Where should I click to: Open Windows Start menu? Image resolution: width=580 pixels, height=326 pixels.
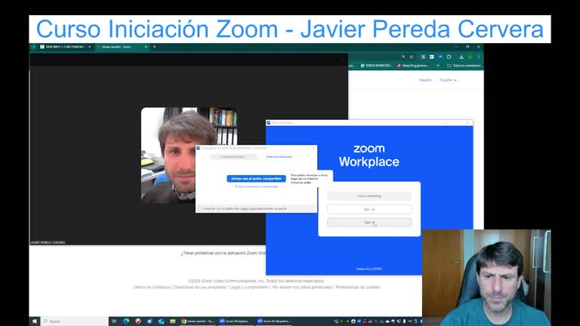[35, 321]
